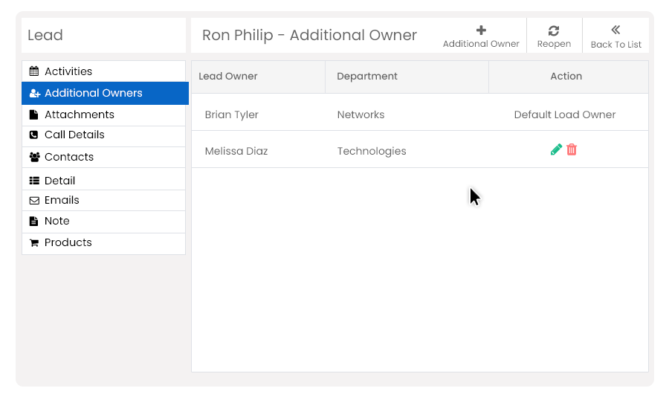Click the Call Details phone icon

coord(33,135)
